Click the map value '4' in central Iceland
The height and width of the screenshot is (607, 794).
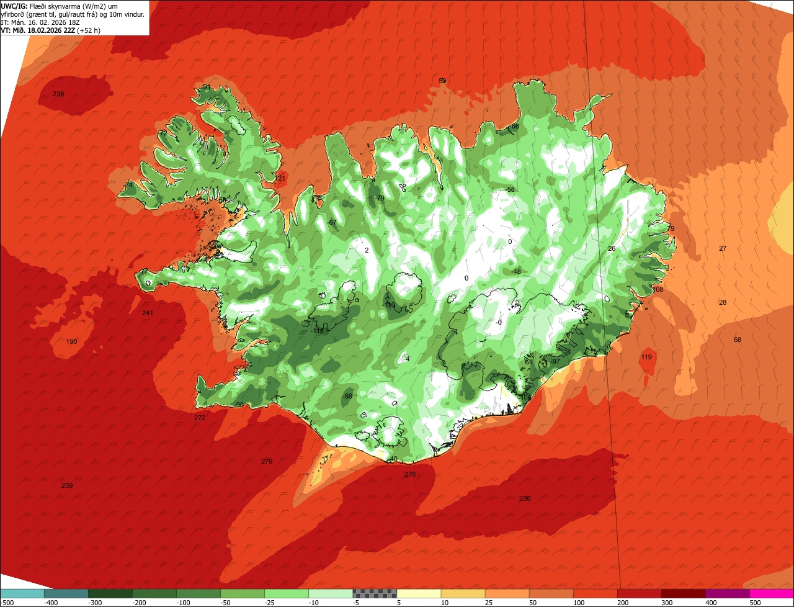(408, 359)
